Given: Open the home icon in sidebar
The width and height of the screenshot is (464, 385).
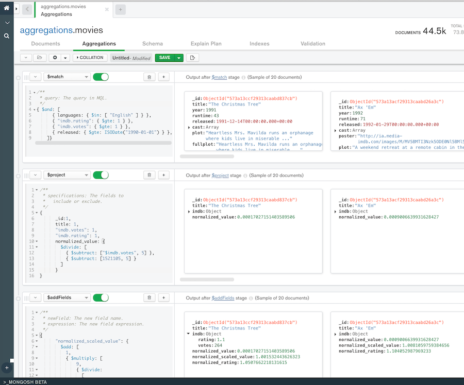Looking at the screenshot, I should coord(7,8).
